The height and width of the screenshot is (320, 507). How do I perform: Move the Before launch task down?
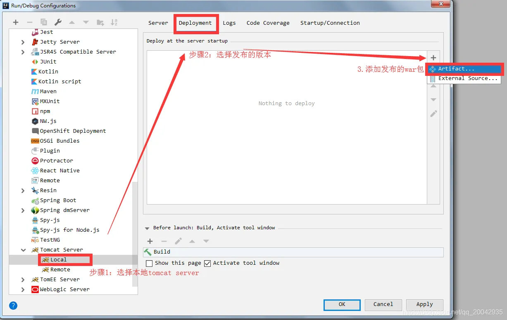point(206,241)
